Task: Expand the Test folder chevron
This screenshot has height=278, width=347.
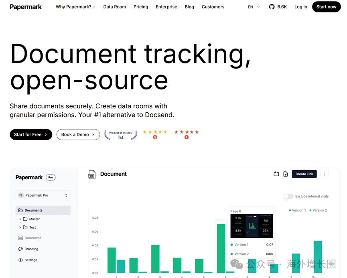Action: (20, 227)
